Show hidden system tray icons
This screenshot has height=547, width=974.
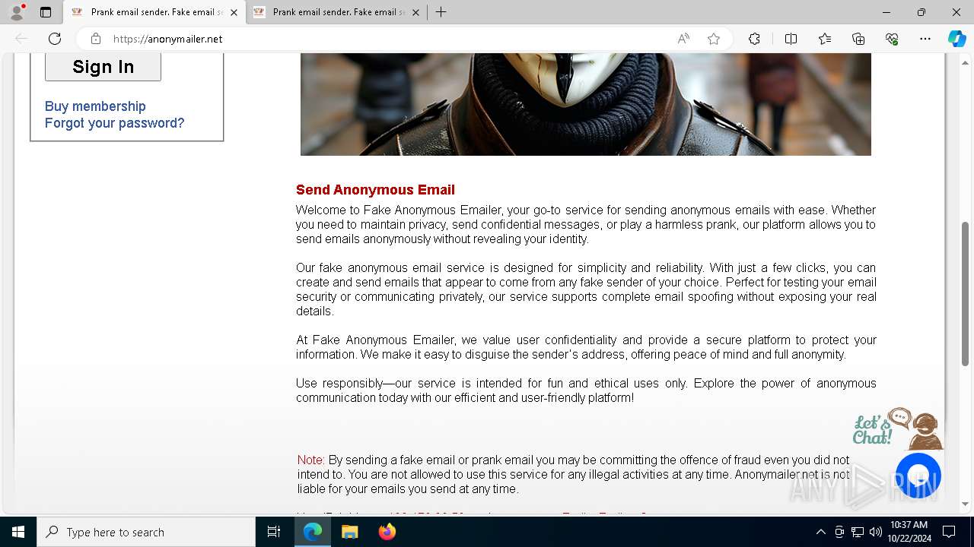coord(820,532)
